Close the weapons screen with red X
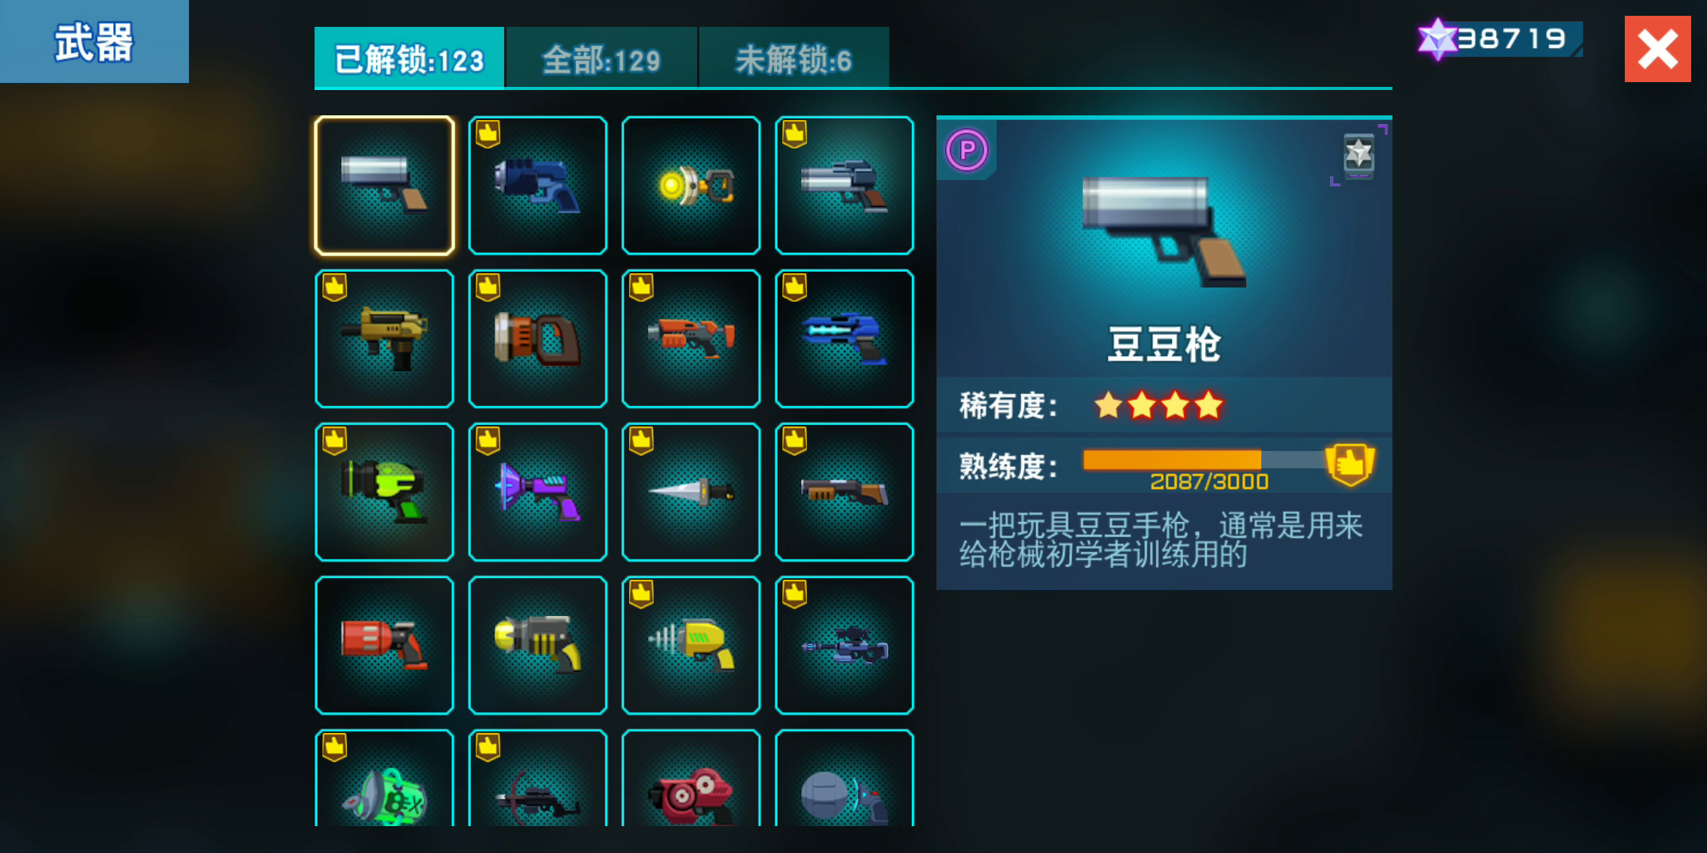1707x853 pixels. [x=1657, y=49]
